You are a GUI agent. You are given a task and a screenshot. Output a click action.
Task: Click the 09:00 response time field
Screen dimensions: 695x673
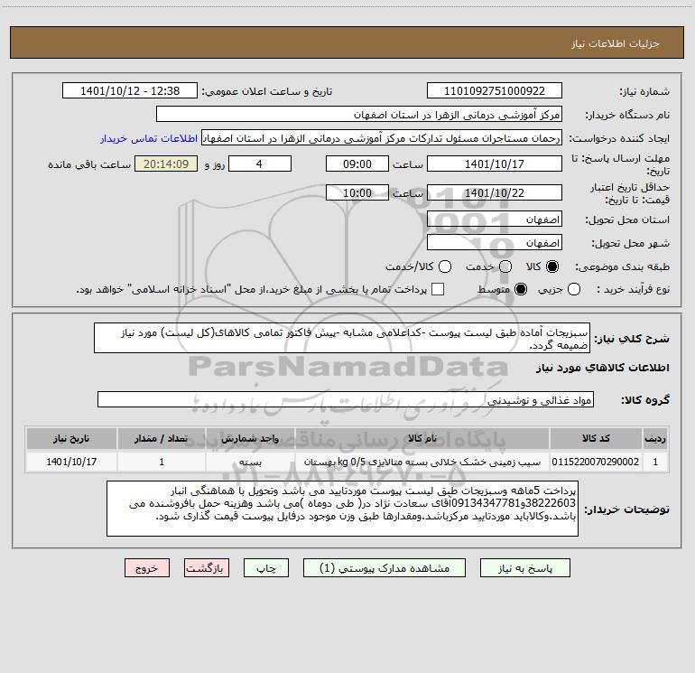tap(357, 164)
